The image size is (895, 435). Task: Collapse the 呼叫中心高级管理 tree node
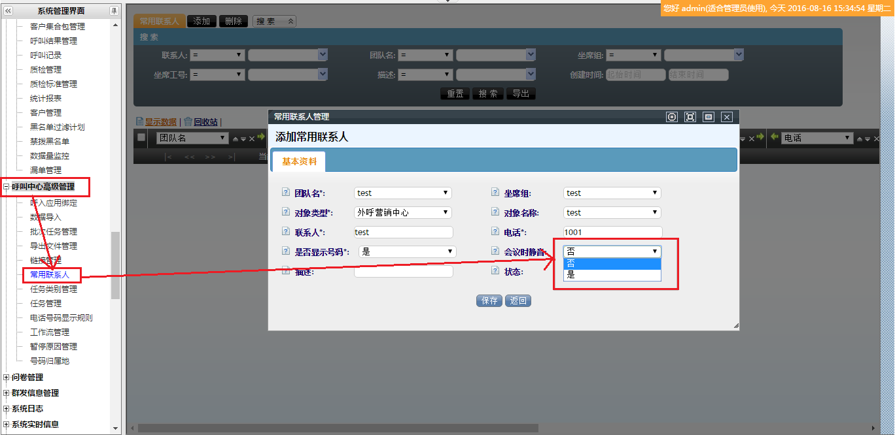pyautogui.click(x=7, y=187)
